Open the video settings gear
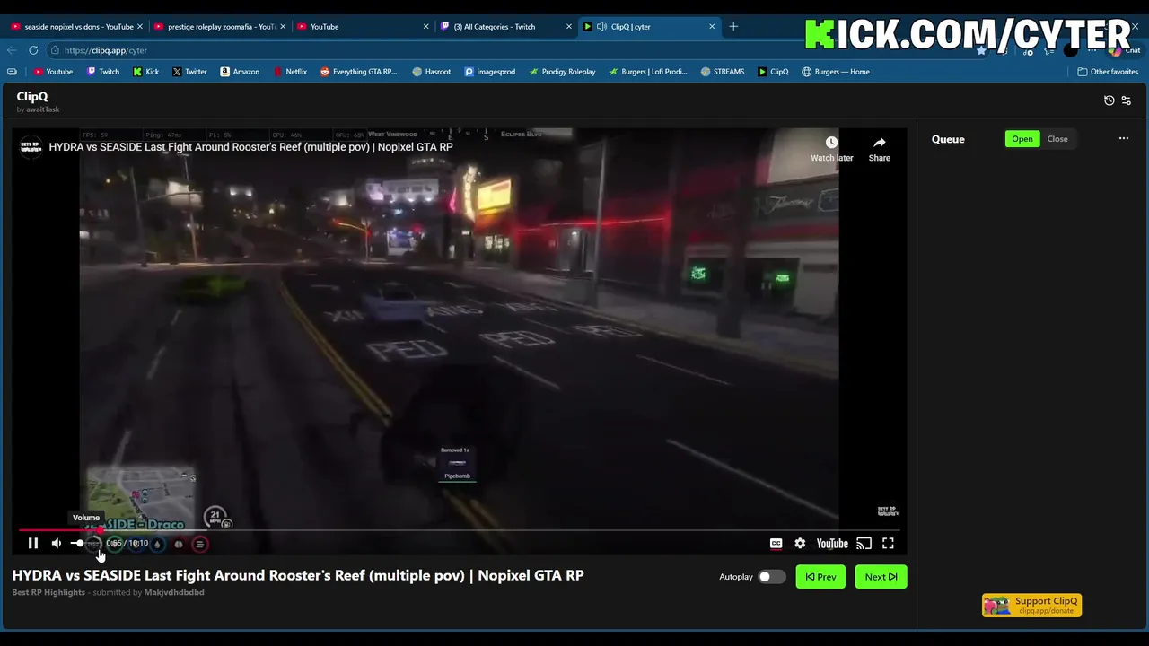Screen dimensions: 1149x646 800,543
